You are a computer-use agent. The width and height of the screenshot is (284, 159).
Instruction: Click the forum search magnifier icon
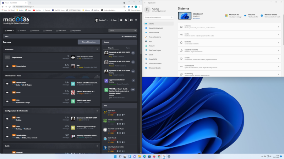tap(135, 30)
